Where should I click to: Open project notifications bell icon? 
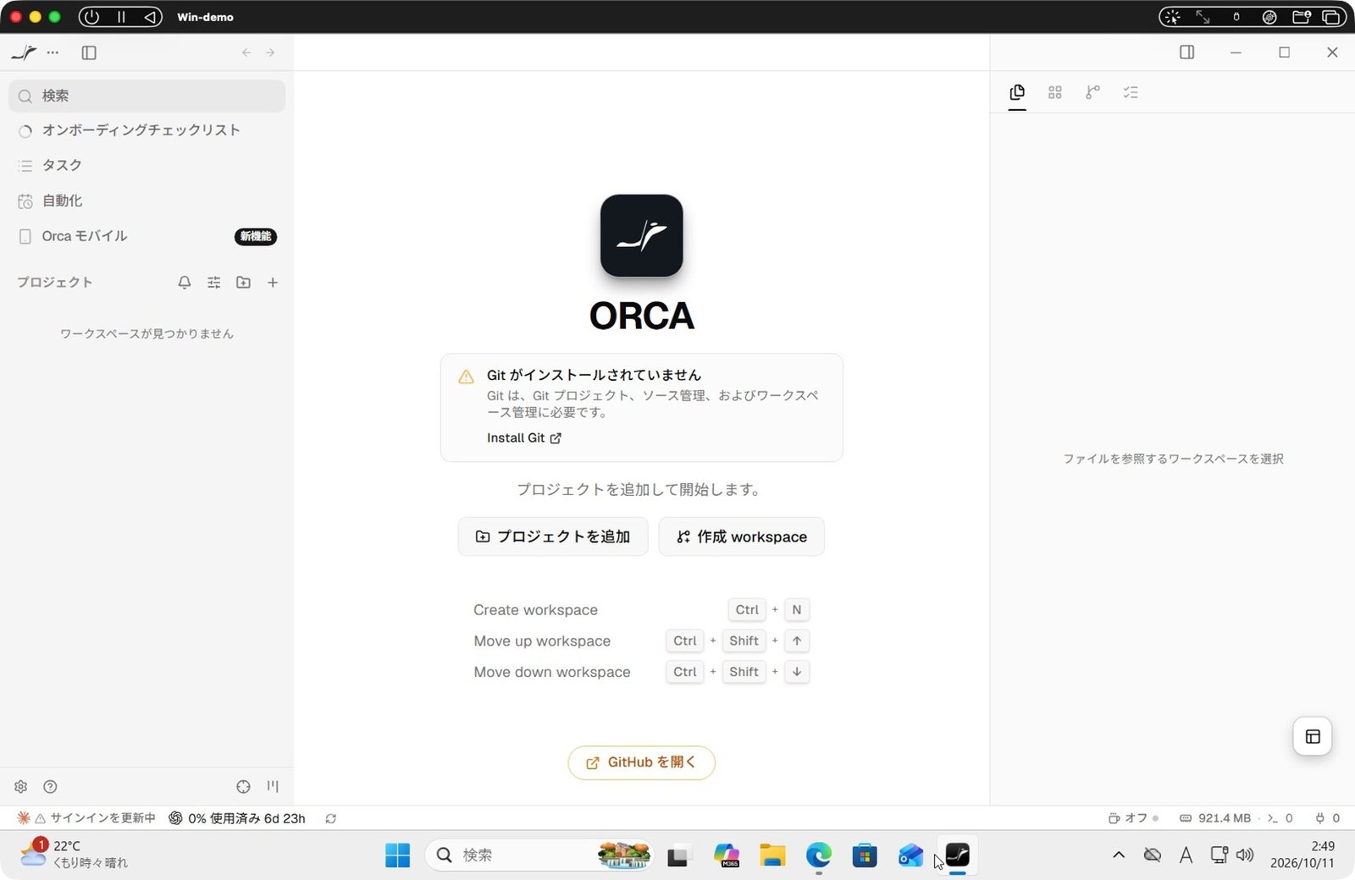pyautogui.click(x=184, y=283)
